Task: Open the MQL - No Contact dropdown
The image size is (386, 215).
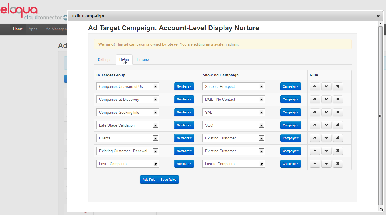Action: (234, 99)
